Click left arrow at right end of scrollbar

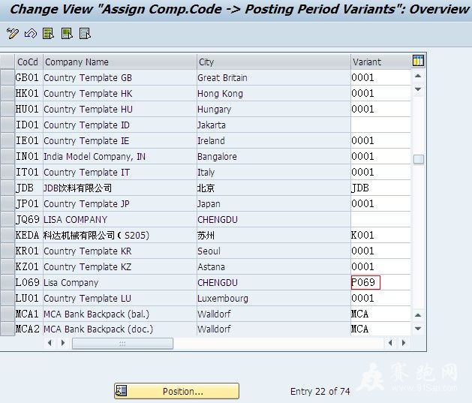[x=390, y=343]
